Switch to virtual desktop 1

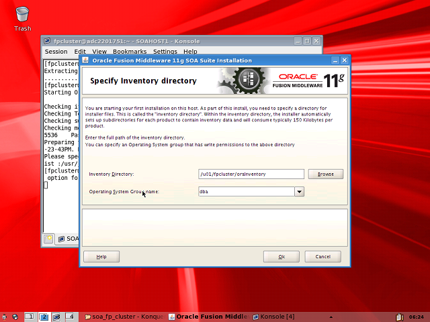(30, 317)
